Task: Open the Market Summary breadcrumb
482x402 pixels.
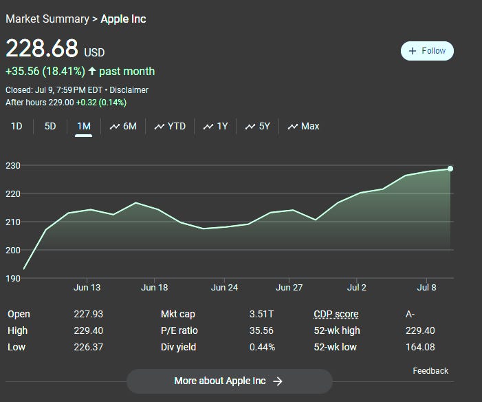Action: click(47, 19)
